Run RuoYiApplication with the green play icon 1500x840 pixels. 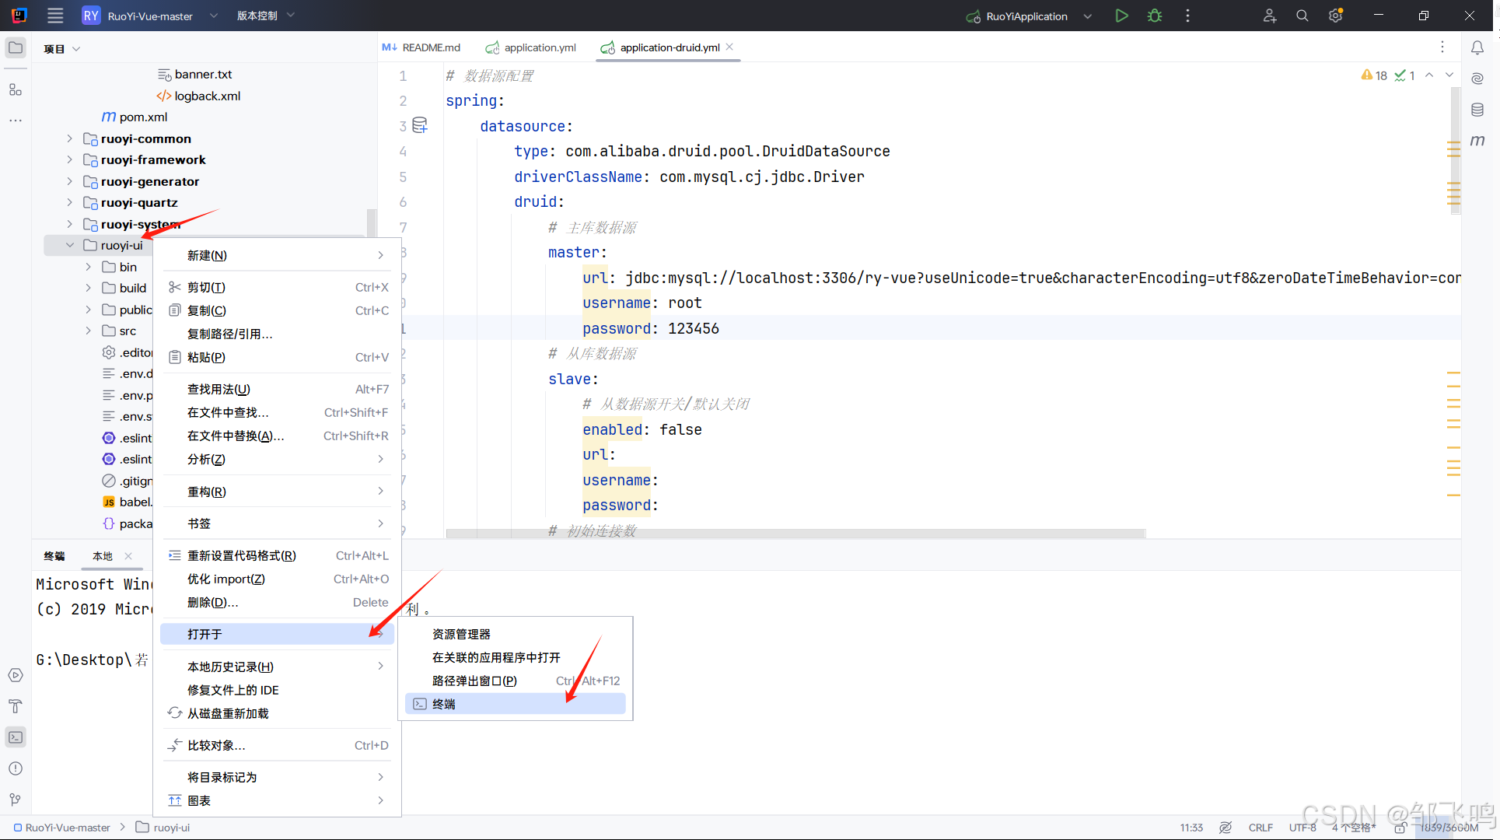click(x=1121, y=16)
